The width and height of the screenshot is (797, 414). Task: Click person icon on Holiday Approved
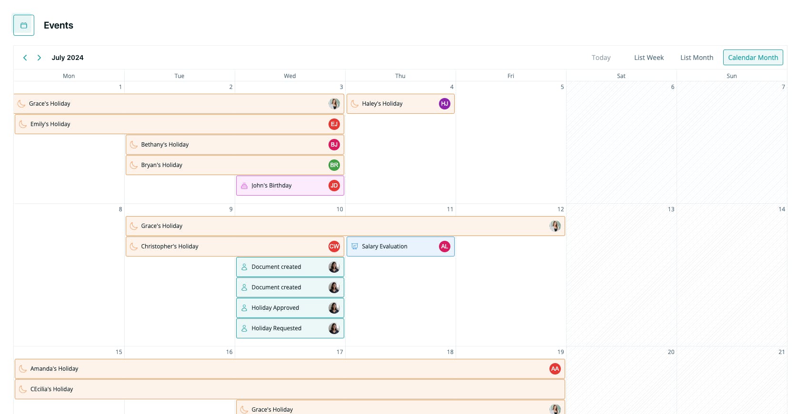(x=244, y=308)
